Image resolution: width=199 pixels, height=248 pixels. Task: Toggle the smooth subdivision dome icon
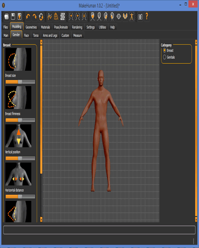coord(56,16)
